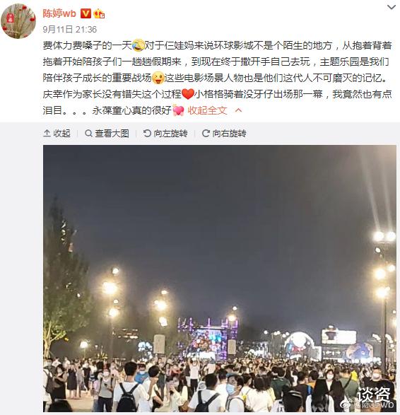Open the post options chevron menu

click(x=392, y=7)
